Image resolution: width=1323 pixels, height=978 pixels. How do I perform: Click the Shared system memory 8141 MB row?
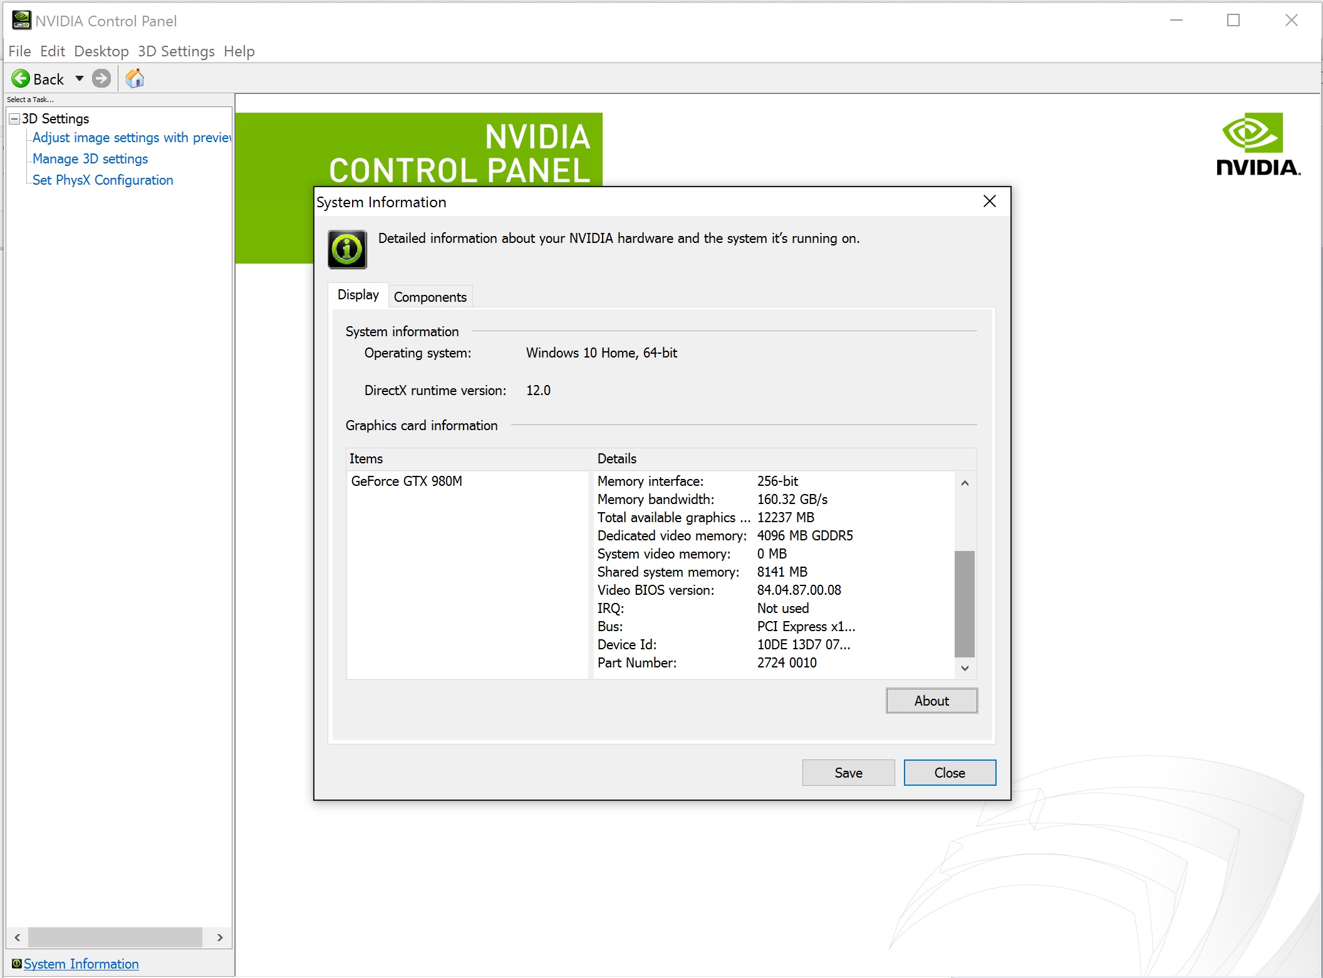click(x=774, y=572)
